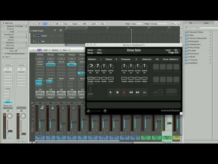Open the Region menu in Arrange toolbar
The image size is (218, 164).
(x=76, y=24)
